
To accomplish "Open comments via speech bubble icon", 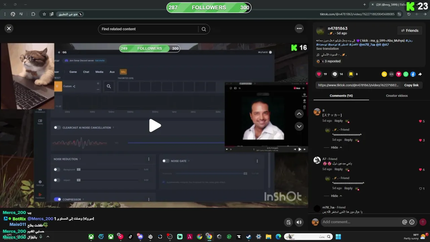I will [x=335, y=74].
